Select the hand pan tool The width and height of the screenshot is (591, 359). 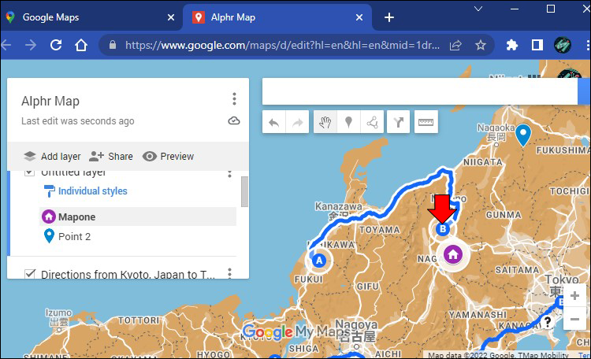click(x=325, y=122)
